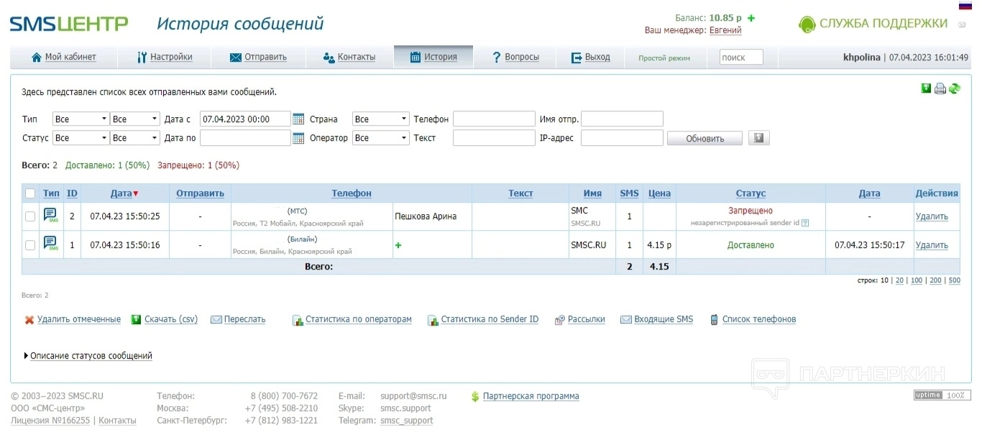Click 'Удалить' link for the Запрещено message
This screenshot has width=982, height=437.
pyautogui.click(x=931, y=216)
